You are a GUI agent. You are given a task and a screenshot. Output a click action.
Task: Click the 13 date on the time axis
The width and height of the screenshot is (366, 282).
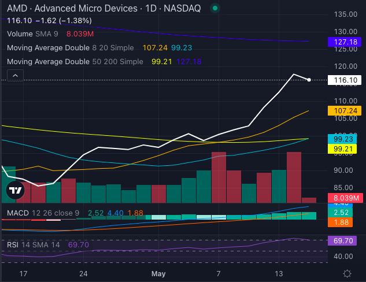click(279, 273)
